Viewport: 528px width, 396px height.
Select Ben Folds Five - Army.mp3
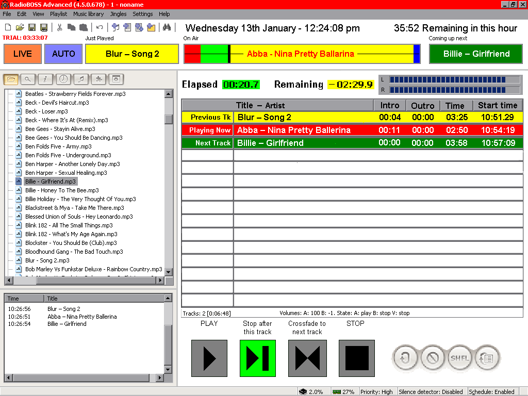point(58,146)
